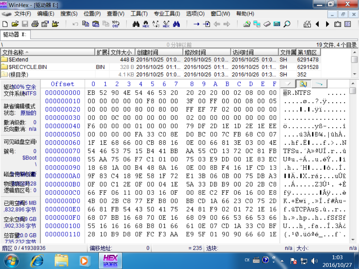Click the undo arrow icon
This screenshot has width=359, height=269.
point(75,24)
